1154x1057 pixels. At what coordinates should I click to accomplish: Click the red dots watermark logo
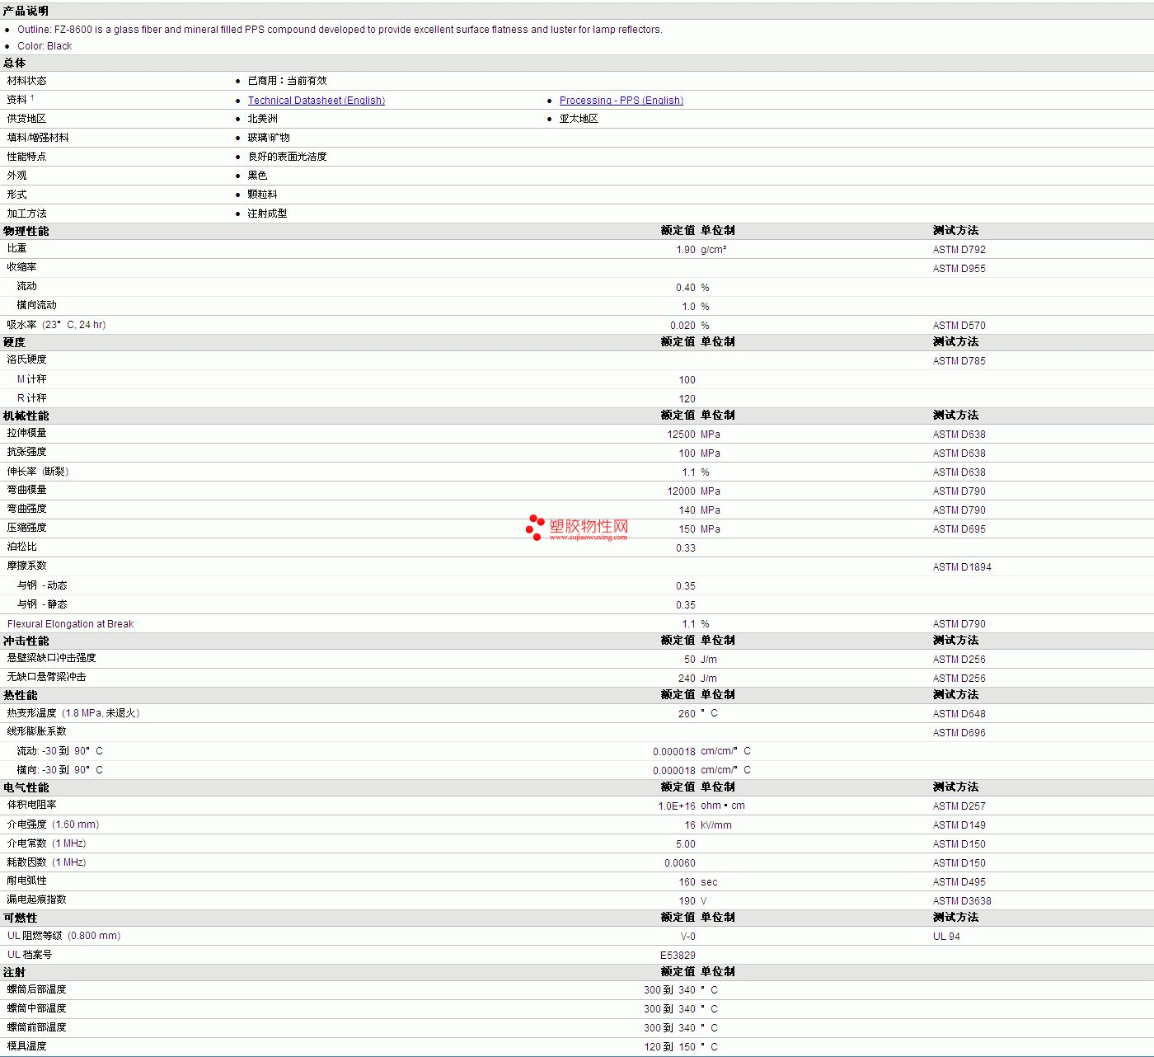(x=535, y=527)
